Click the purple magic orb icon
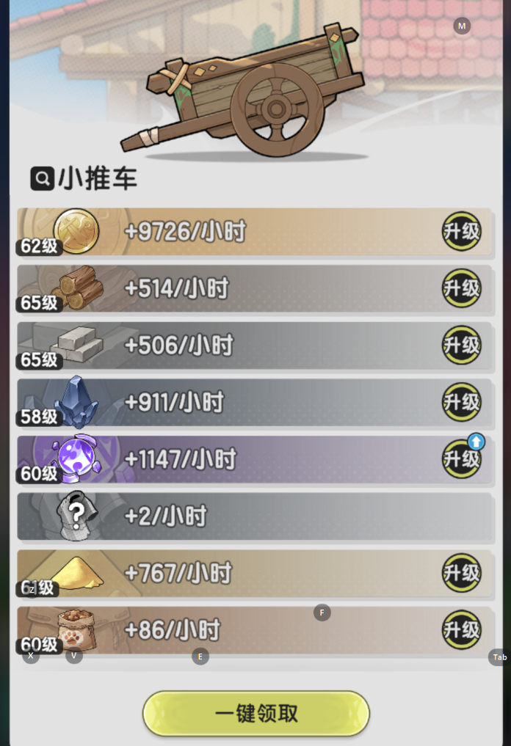Screen dimensions: 511x746 (x=76, y=459)
